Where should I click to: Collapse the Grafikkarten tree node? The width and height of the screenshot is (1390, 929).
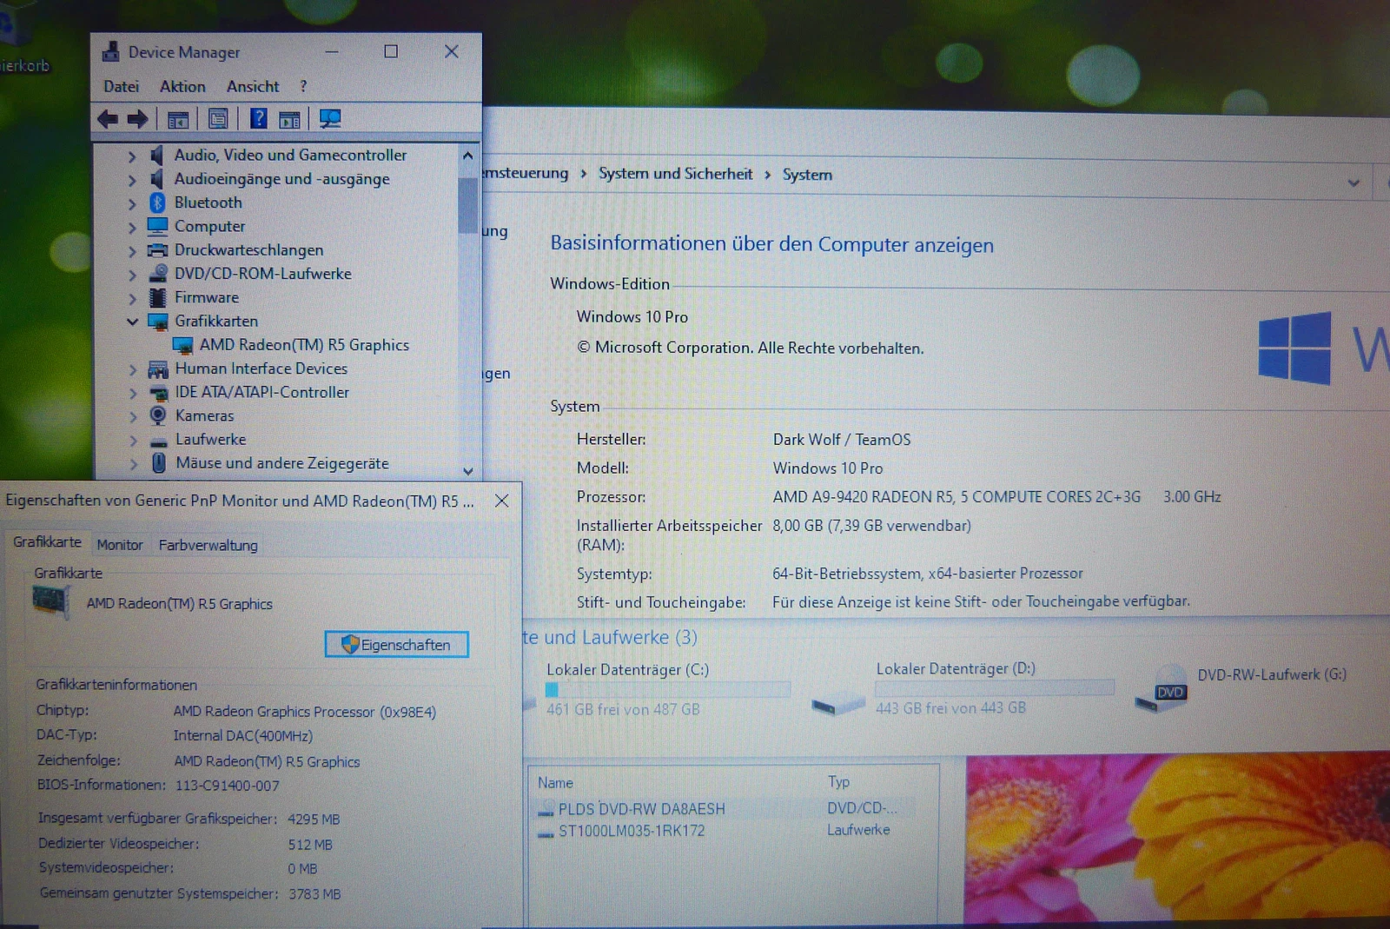point(132,322)
